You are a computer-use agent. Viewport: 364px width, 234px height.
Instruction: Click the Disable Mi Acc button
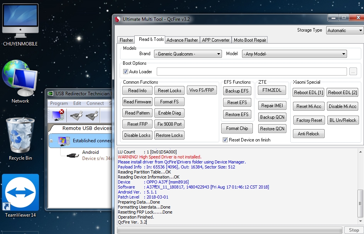pyautogui.click(x=342, y=106)
